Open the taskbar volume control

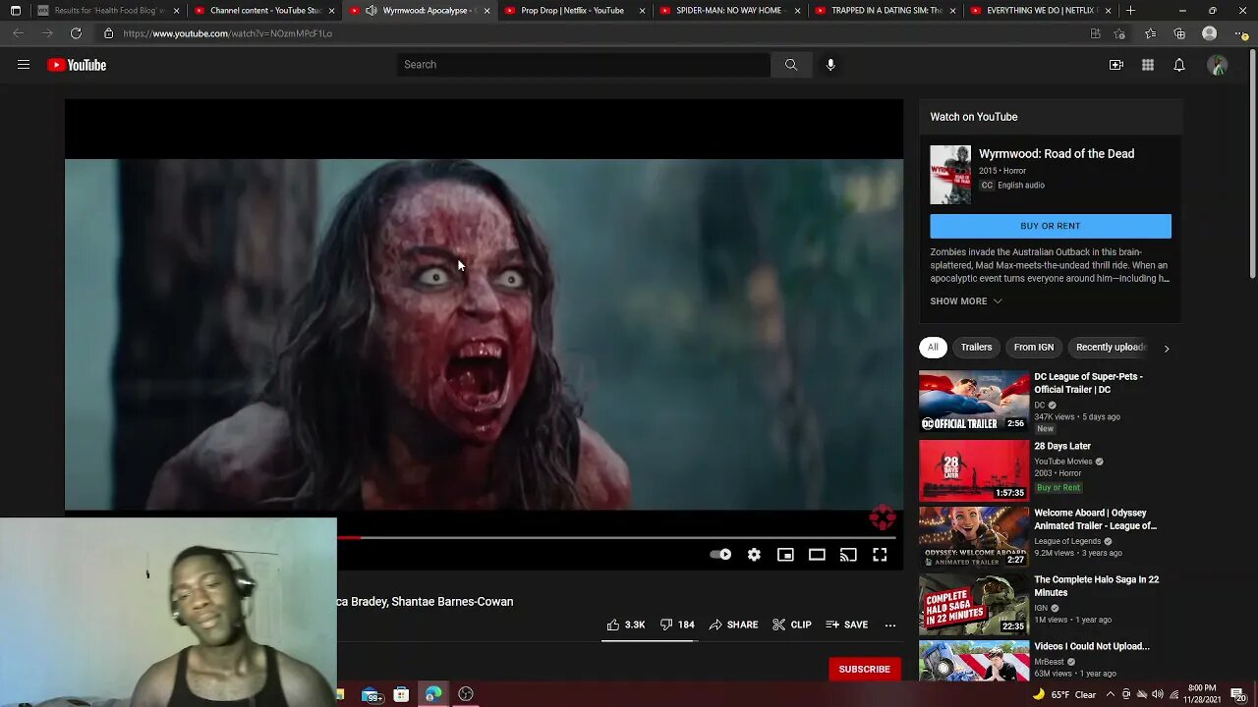[x=1156, y=694]
